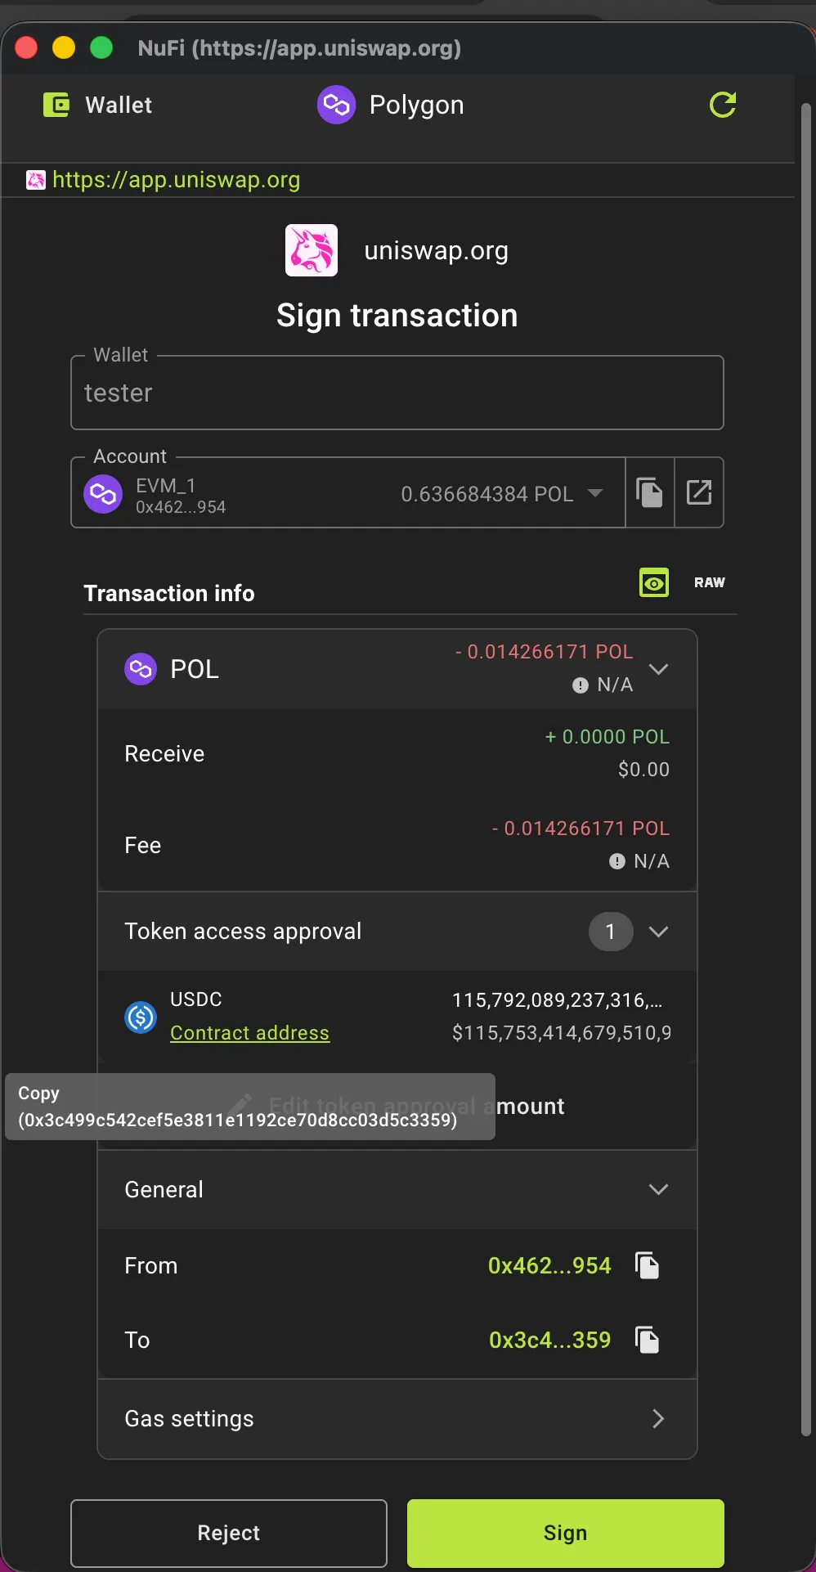Image resolution: width=816 pixels, height=1572 pixels.
Task: Expand the General section
Action: tap(659, 1190)
